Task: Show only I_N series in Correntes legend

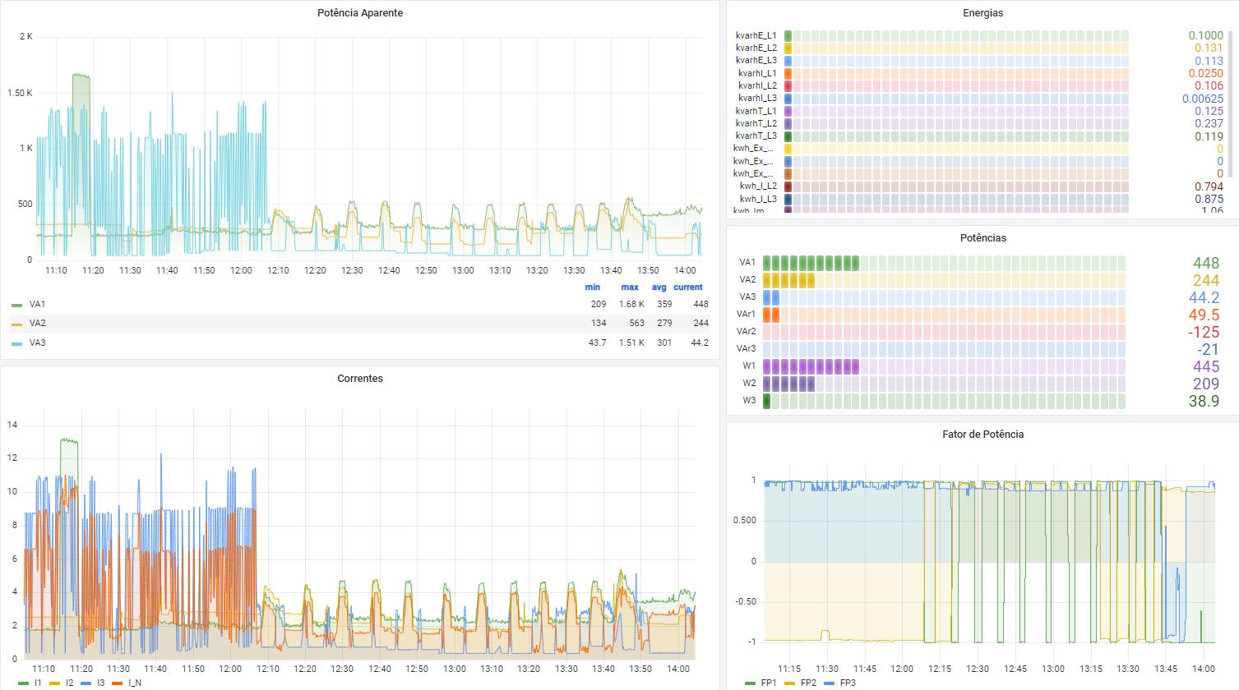Action: [134, 683]
